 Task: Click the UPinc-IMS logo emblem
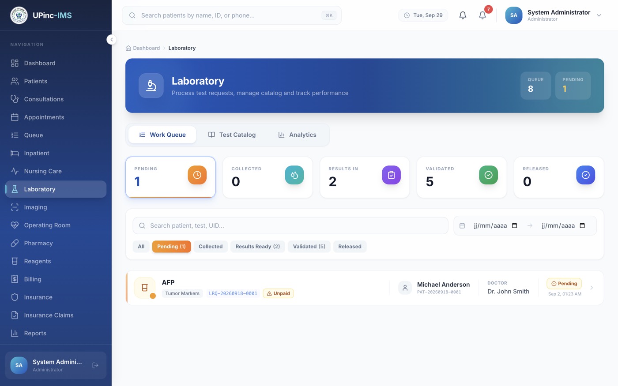pos(19,15)
